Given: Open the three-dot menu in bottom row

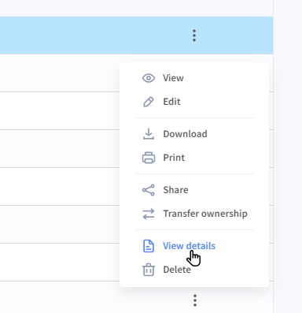Looking at the screenshot, I should click(x=195, y=300).
